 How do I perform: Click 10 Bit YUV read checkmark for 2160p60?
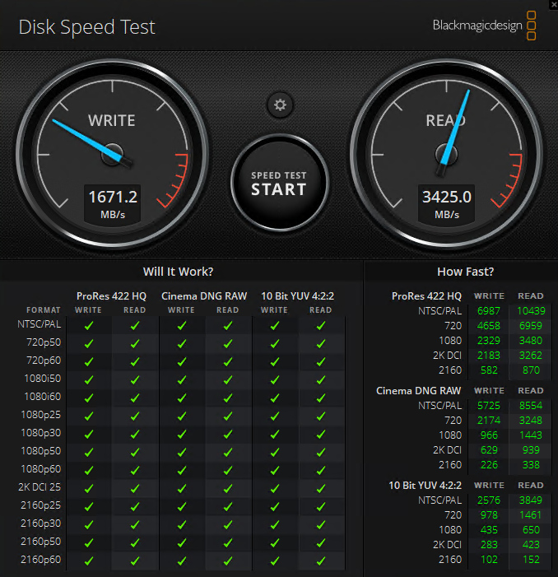pos(321,560)
